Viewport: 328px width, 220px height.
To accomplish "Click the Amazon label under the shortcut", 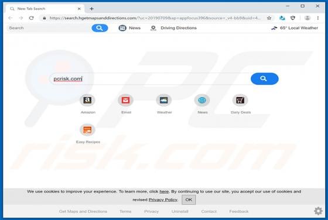I will 88,112.
